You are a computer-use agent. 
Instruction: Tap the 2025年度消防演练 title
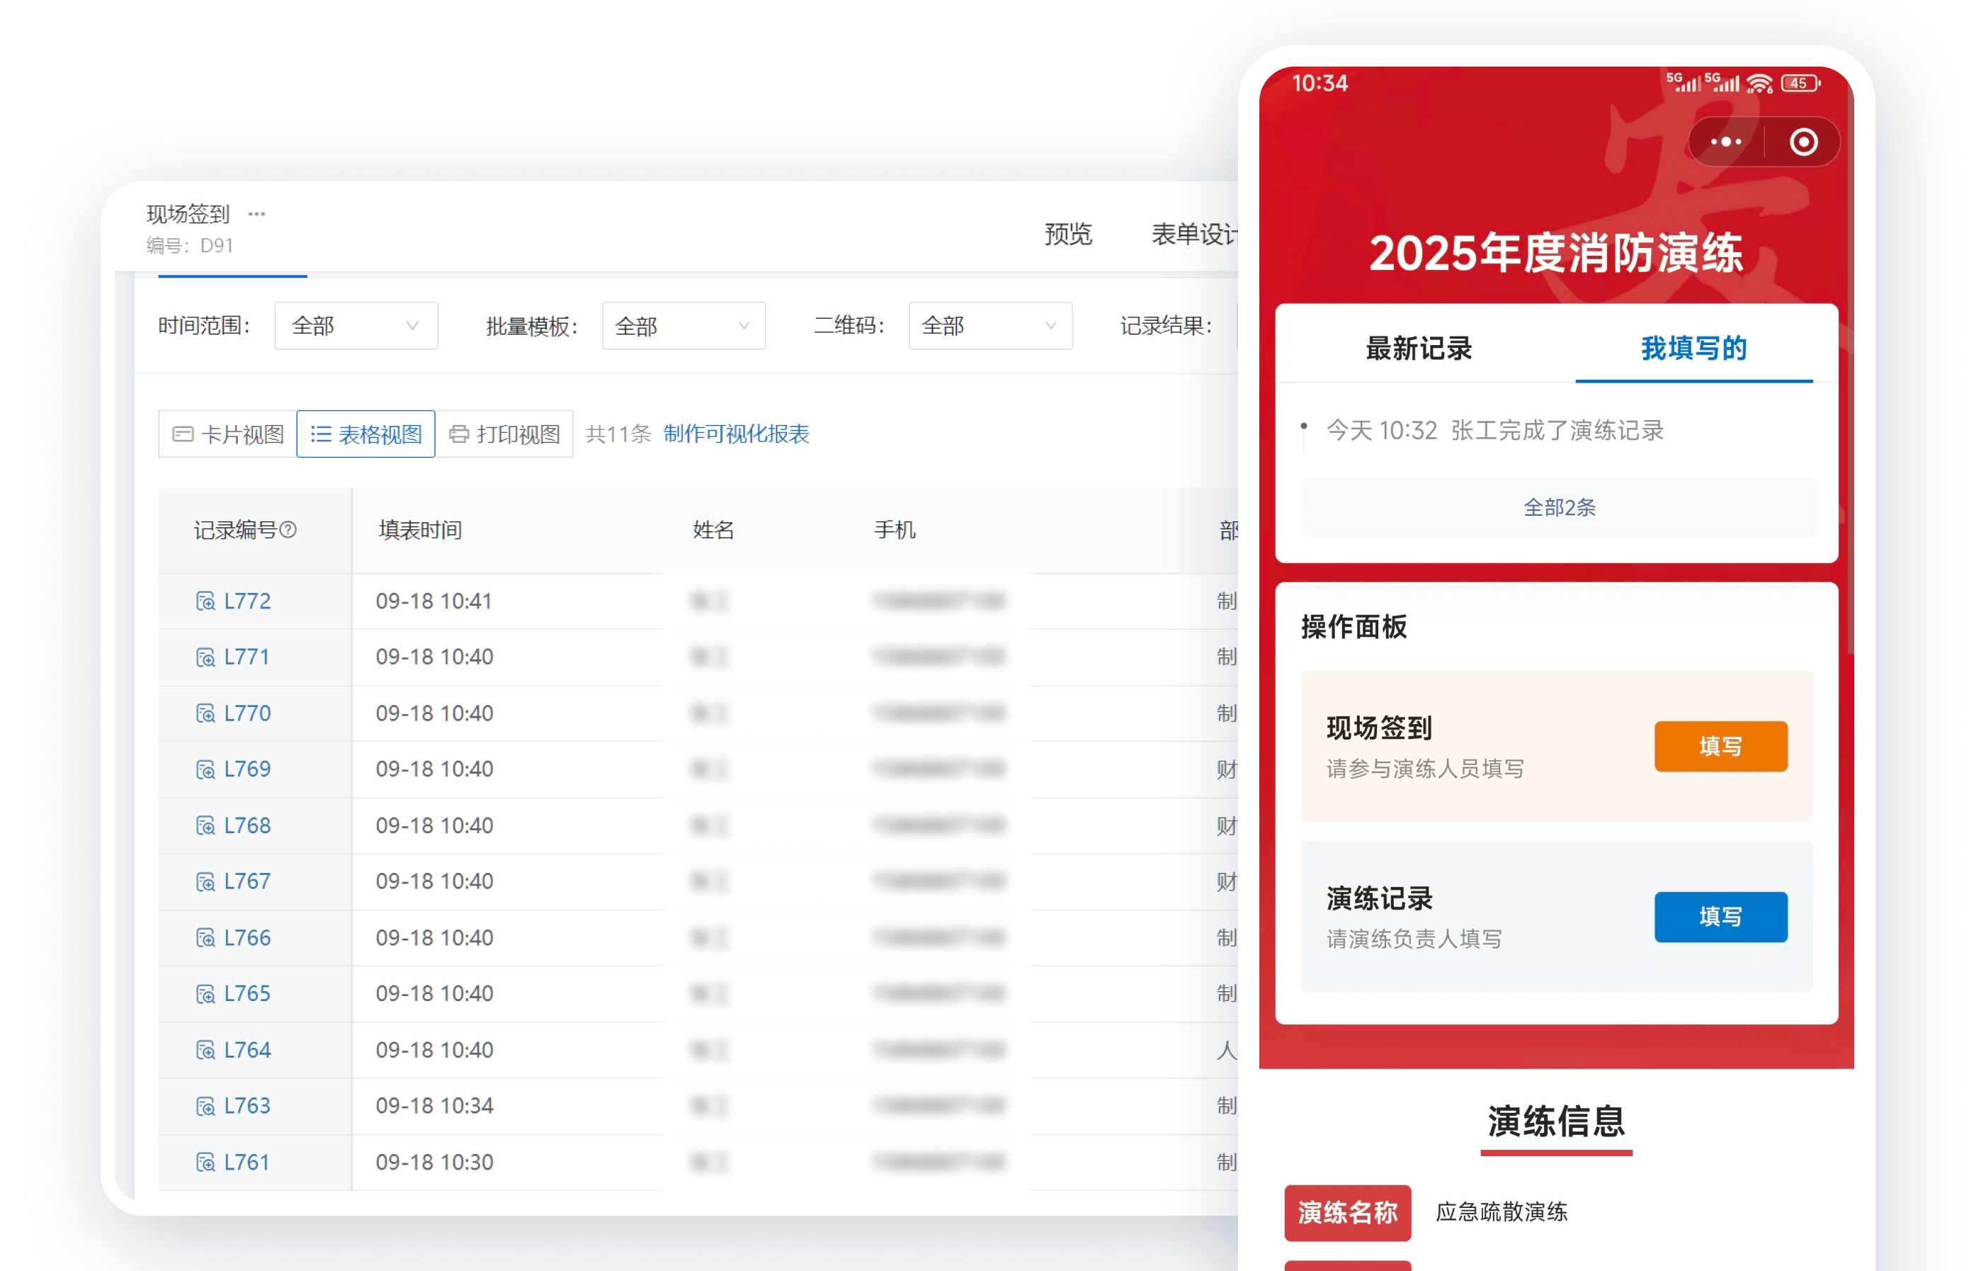pos(1556,252)
